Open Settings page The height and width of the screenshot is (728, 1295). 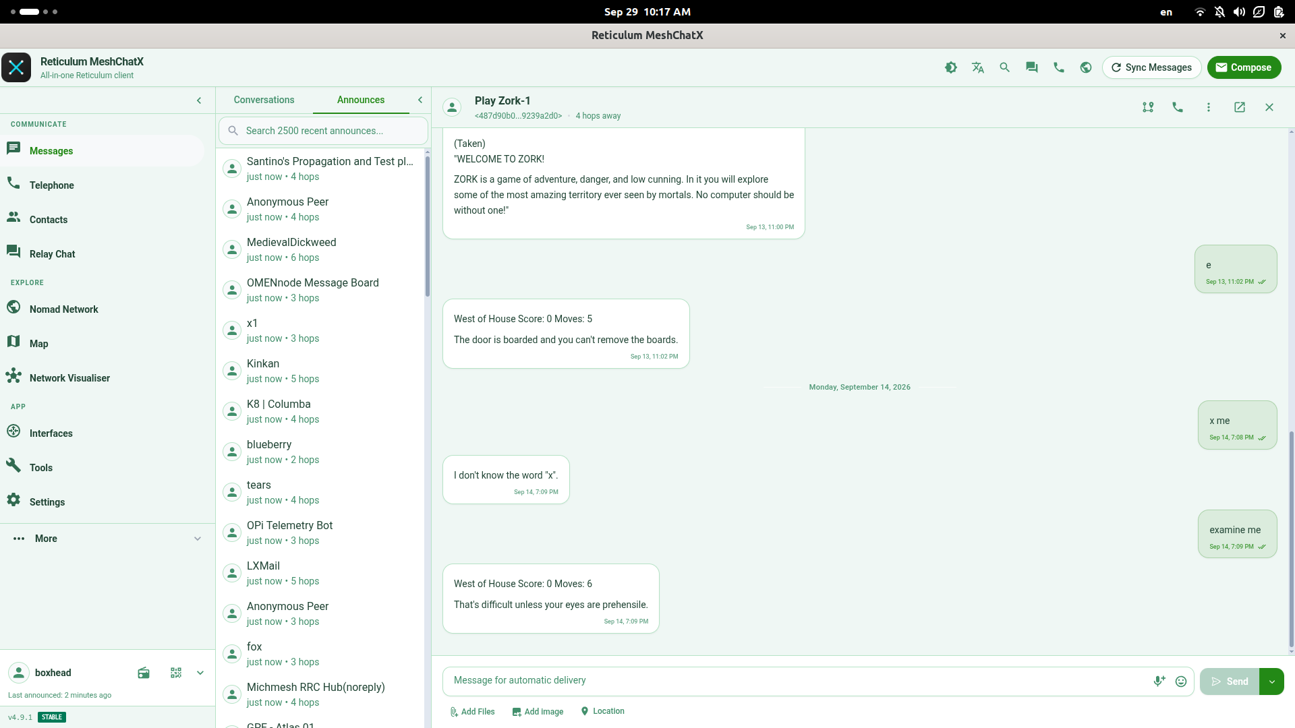103,502
